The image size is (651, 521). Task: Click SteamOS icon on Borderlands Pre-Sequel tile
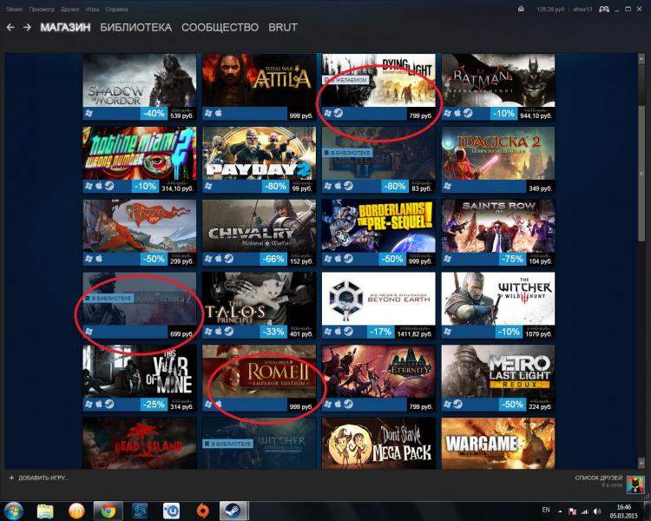pos(348,259)
